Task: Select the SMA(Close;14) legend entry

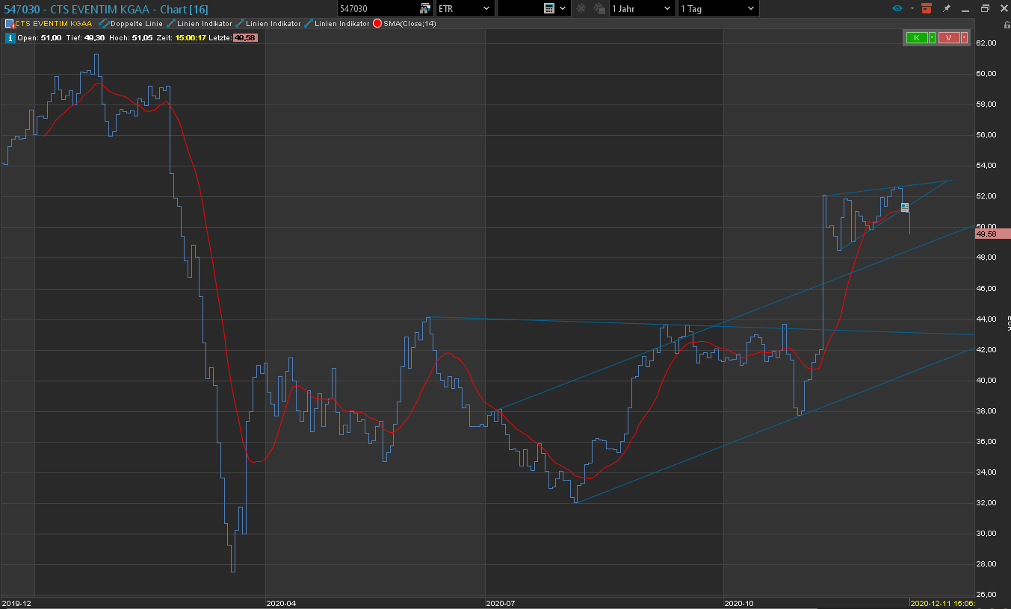Action: (409, 24)
